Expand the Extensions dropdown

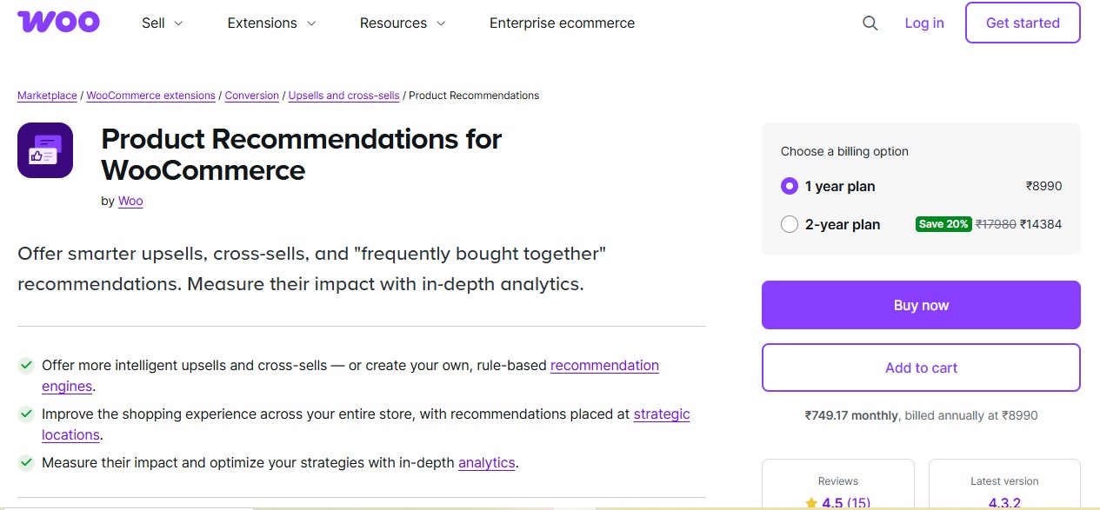tap(270, 23)
